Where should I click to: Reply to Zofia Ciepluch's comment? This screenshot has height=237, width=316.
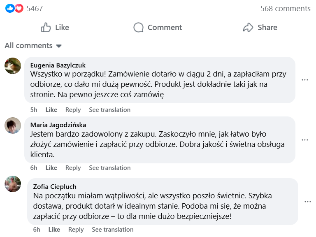[76, 230]
